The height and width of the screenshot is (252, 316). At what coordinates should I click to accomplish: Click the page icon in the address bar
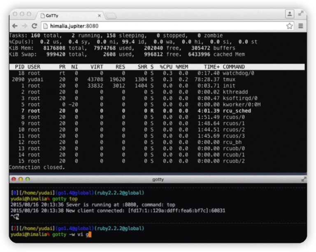pos(46,26)
